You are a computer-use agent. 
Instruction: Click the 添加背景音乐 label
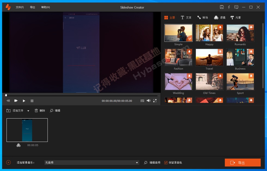point(26,163)
